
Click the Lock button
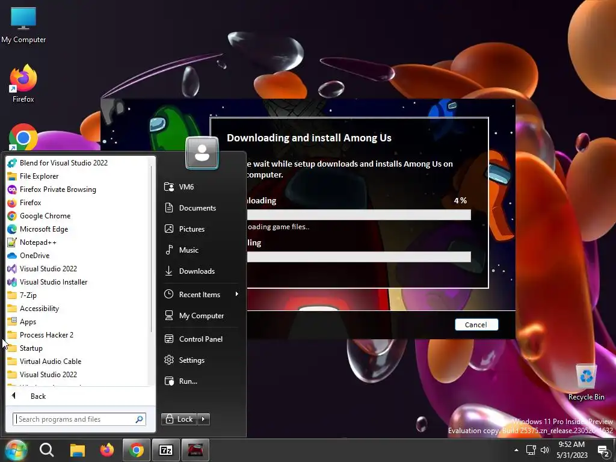(x=179, y=419)
